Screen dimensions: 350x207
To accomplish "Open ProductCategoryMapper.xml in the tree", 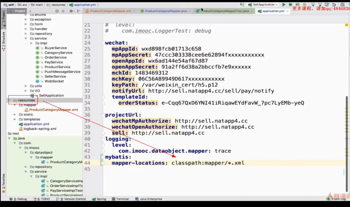I will (x=53, y=110).
